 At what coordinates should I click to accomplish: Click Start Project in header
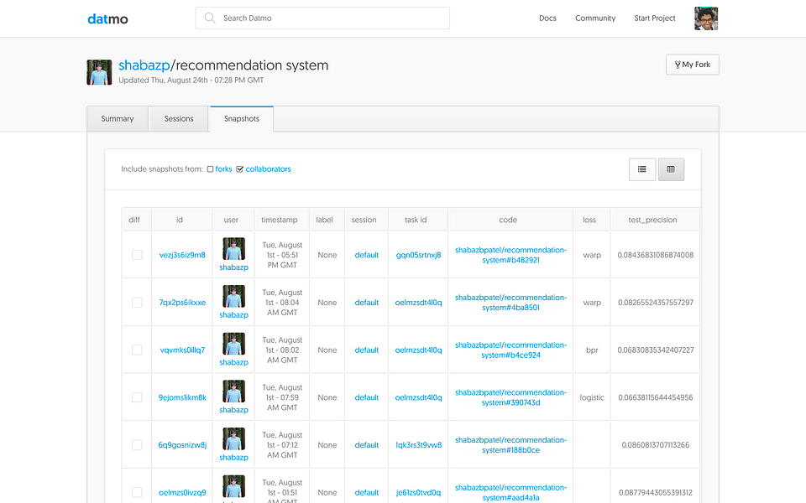click(x=655, y=18)
